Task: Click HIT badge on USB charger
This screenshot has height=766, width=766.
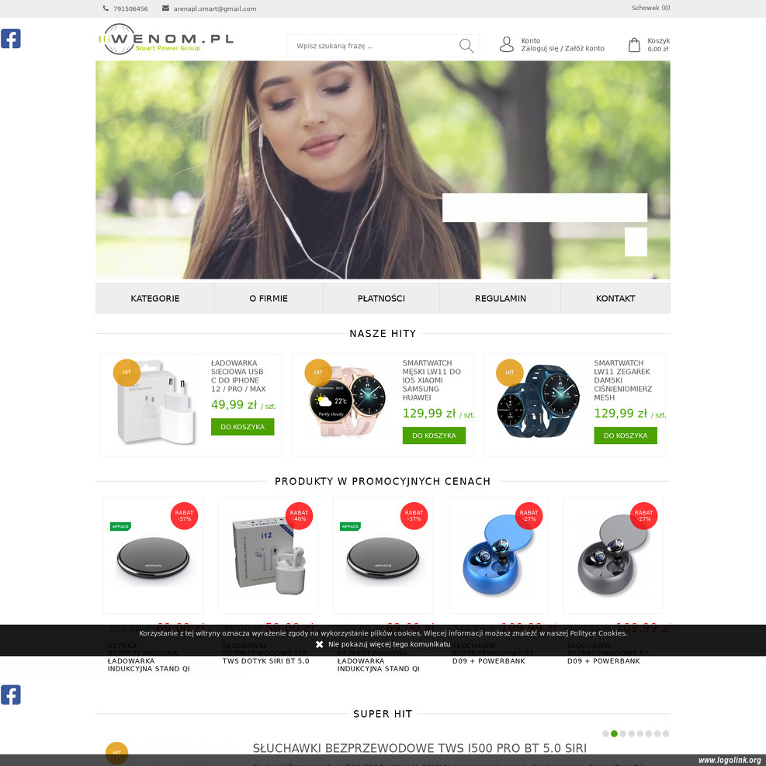Action: [x=127, y=373]
